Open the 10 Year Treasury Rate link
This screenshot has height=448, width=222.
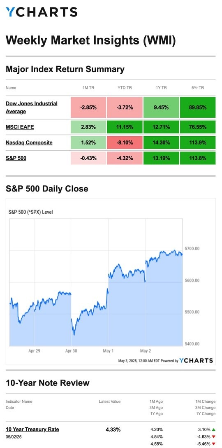32,429
